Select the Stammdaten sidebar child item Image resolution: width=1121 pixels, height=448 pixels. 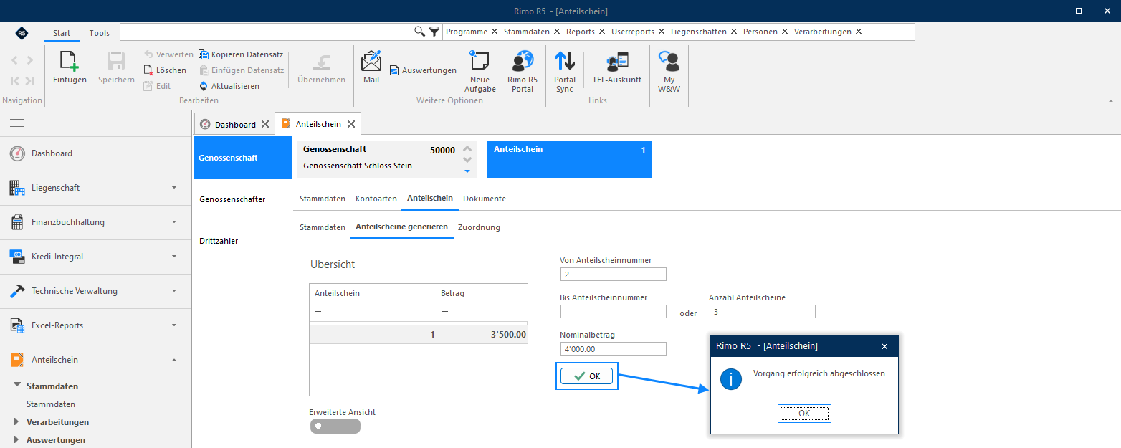coord(51,404)
